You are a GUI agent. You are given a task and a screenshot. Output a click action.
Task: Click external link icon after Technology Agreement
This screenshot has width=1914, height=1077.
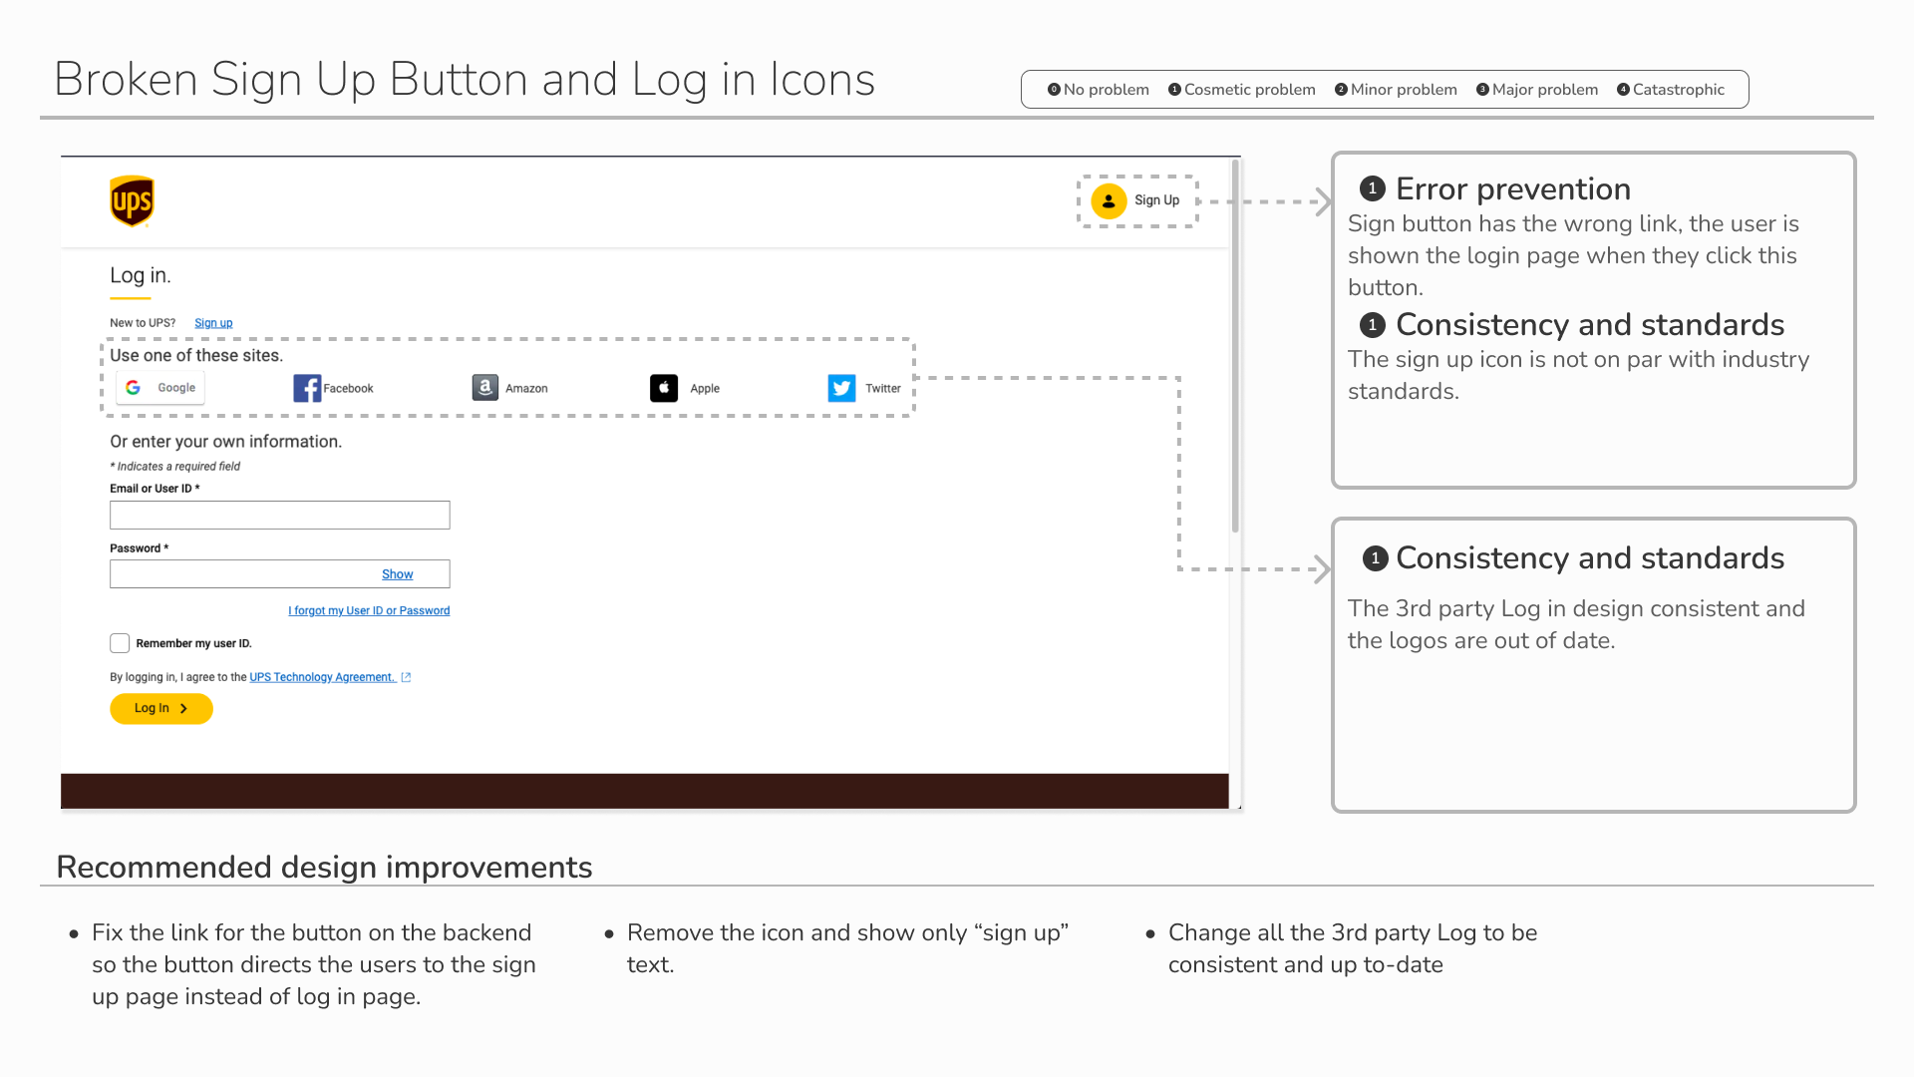click(406, 677)
